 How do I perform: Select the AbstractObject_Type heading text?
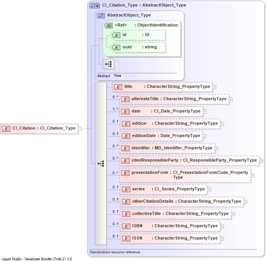tap(129, 15)
